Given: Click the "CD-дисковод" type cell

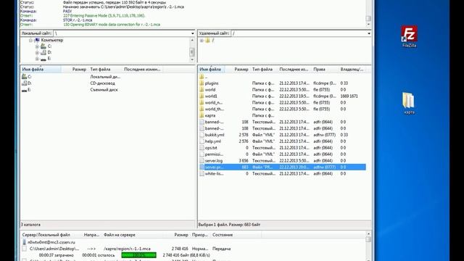Looking at the screenshot, I should [x=102, y=83].
